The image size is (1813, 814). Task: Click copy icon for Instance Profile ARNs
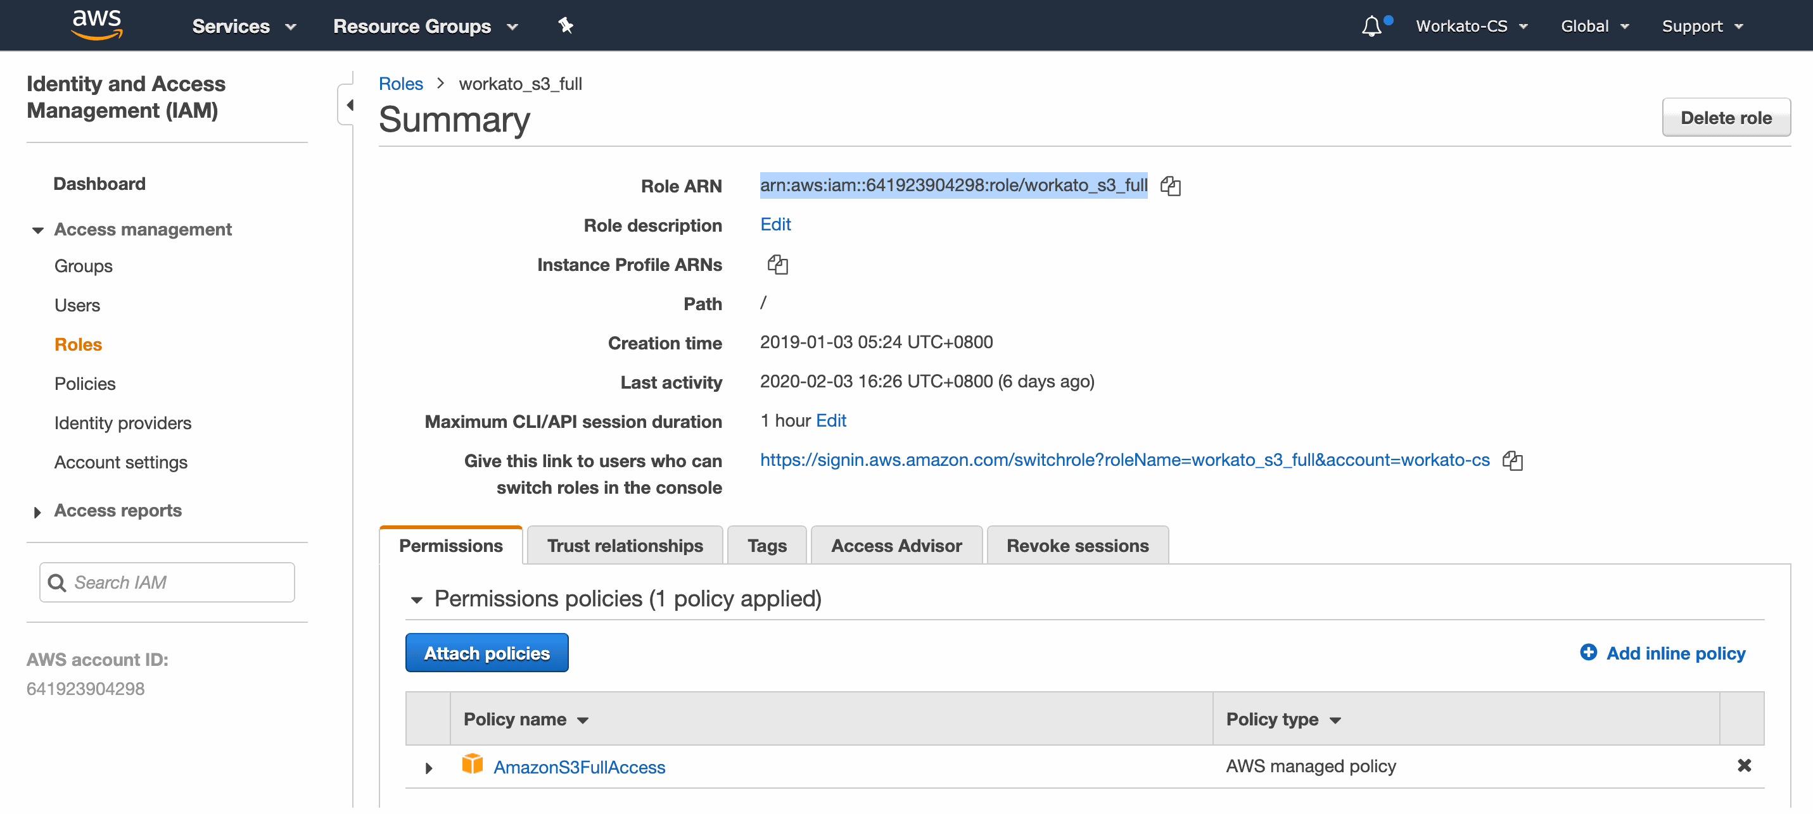point(777,265)
